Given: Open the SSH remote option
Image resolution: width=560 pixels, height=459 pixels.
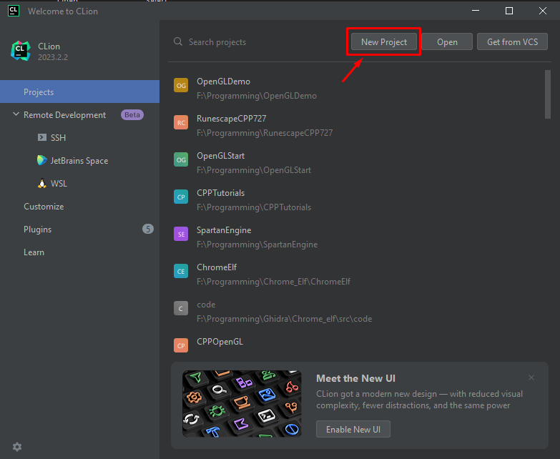Looking at the screenshot, I should [58, 138].
